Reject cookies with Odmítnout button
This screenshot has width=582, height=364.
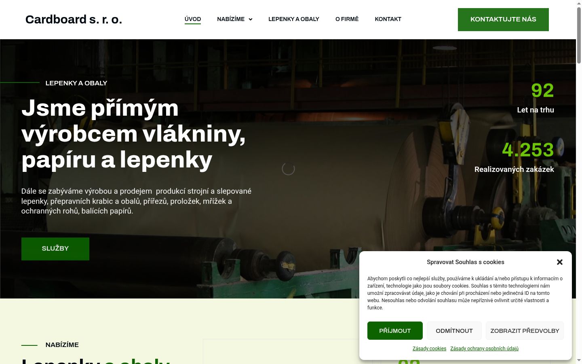pyautogui.click(x=454, y=331)
